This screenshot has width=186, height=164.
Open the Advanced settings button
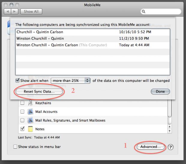tap(150, 147)
